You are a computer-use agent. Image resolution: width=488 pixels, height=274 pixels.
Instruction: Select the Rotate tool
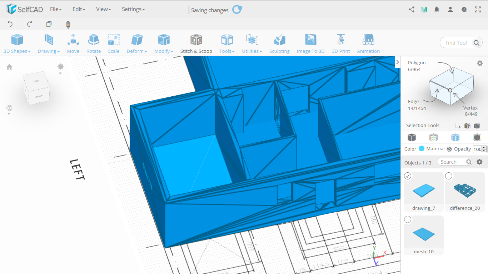pos(94,44)
